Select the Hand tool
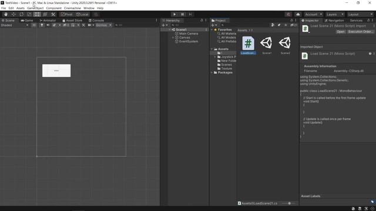Viewport: 376px width, 211px height. (x=6, y=14)
